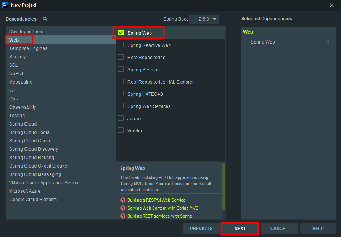Screen dimensions: 341x237
Task: Tick the Jersey dependency checkbox
Action: pyautogui.click(x=121, y=118)
